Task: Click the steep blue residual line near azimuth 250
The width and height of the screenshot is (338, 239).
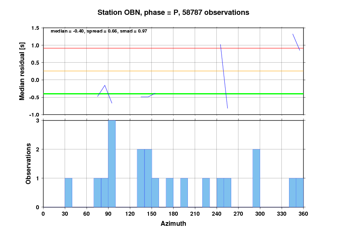Action: click(x=224, y=76)
